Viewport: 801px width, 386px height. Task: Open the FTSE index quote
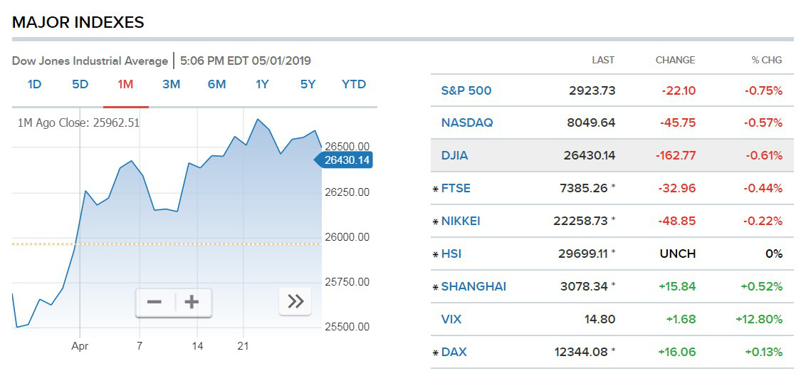[x=456, y=188]
